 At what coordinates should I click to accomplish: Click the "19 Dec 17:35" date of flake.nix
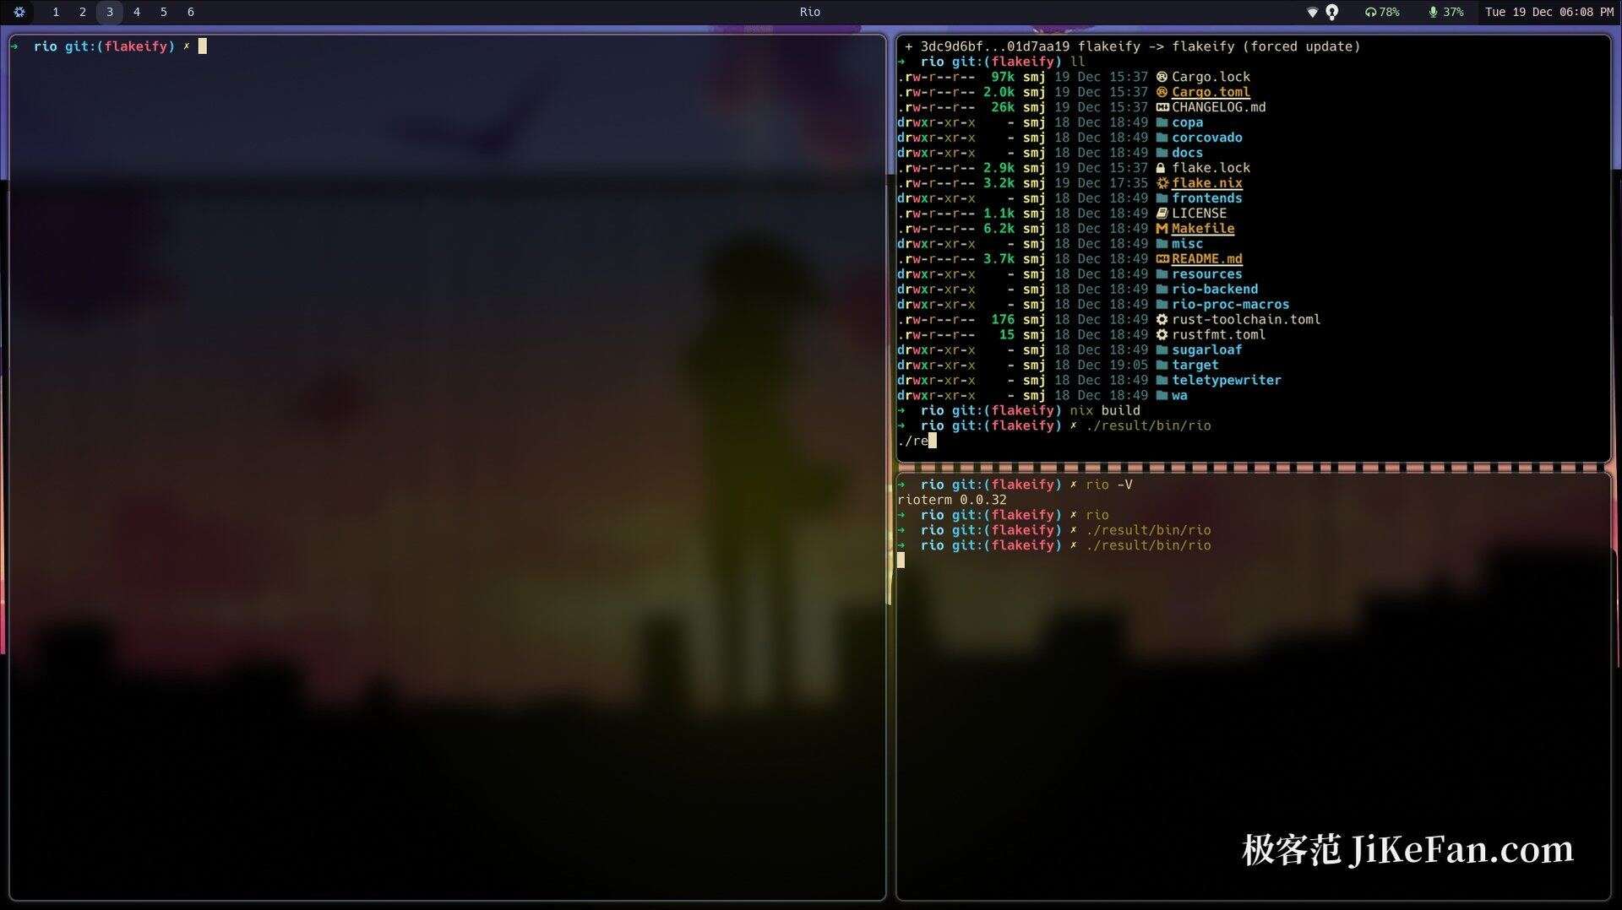coord(1102,183)
